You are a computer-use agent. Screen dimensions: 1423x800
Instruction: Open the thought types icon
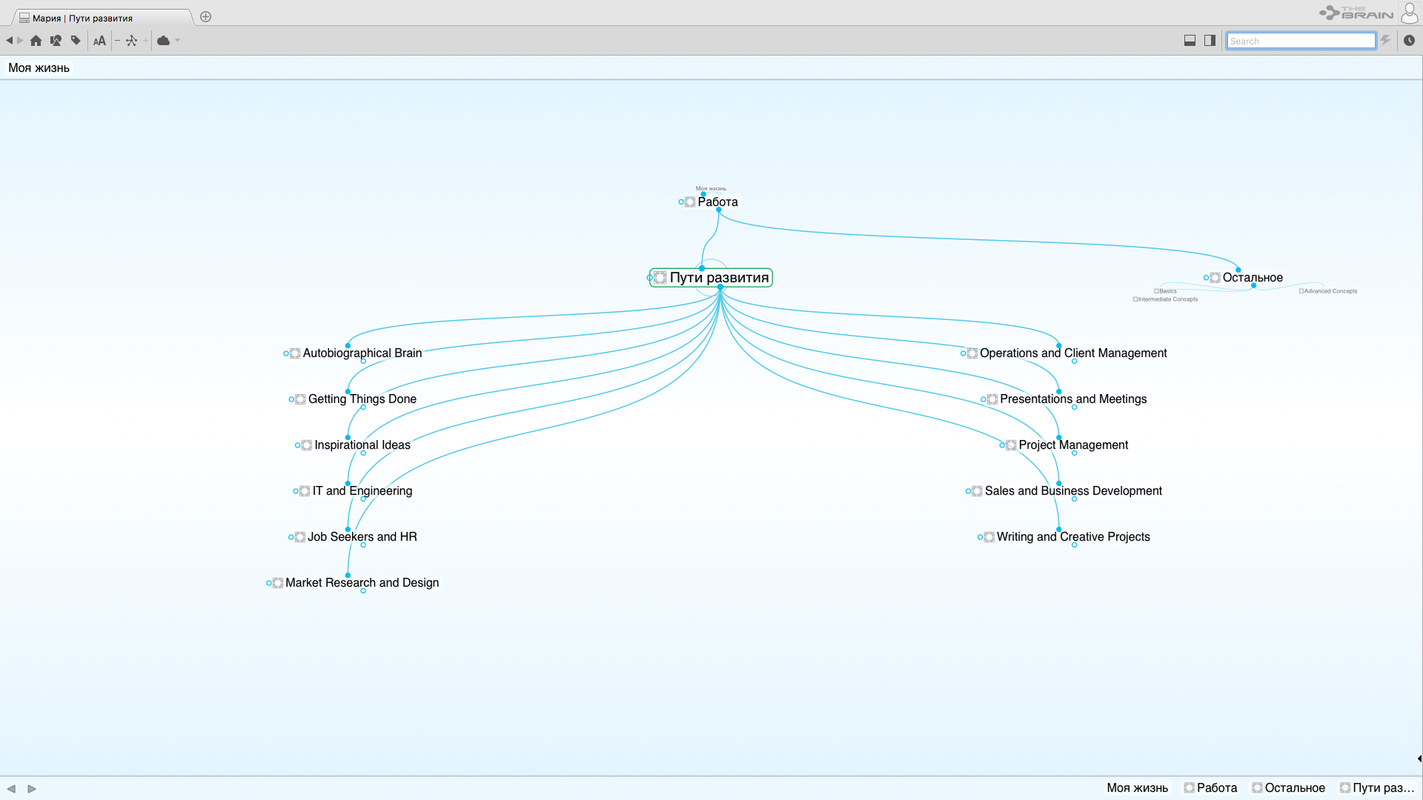[x=56, y=41]
